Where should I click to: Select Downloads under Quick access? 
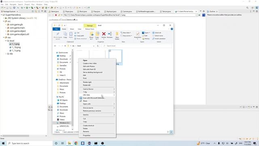coord(64,59)
